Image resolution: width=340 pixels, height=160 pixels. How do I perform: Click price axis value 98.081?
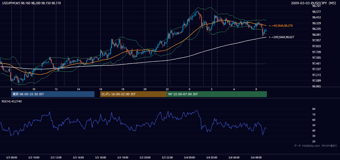click(x=317, y=35)
